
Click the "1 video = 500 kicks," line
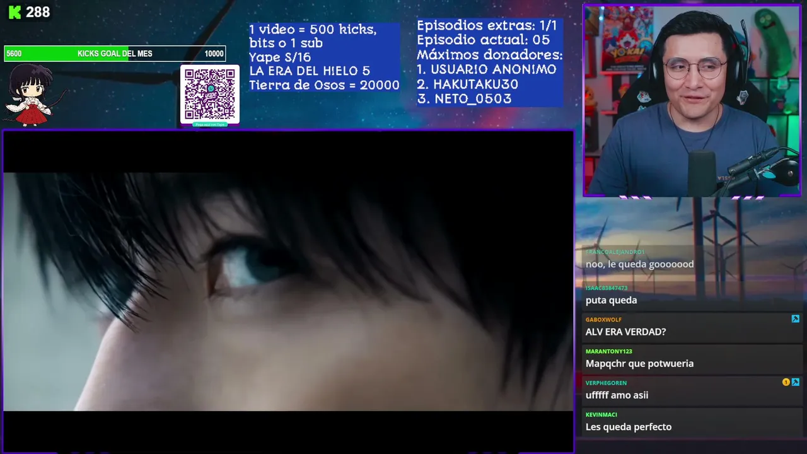[313, 30]
